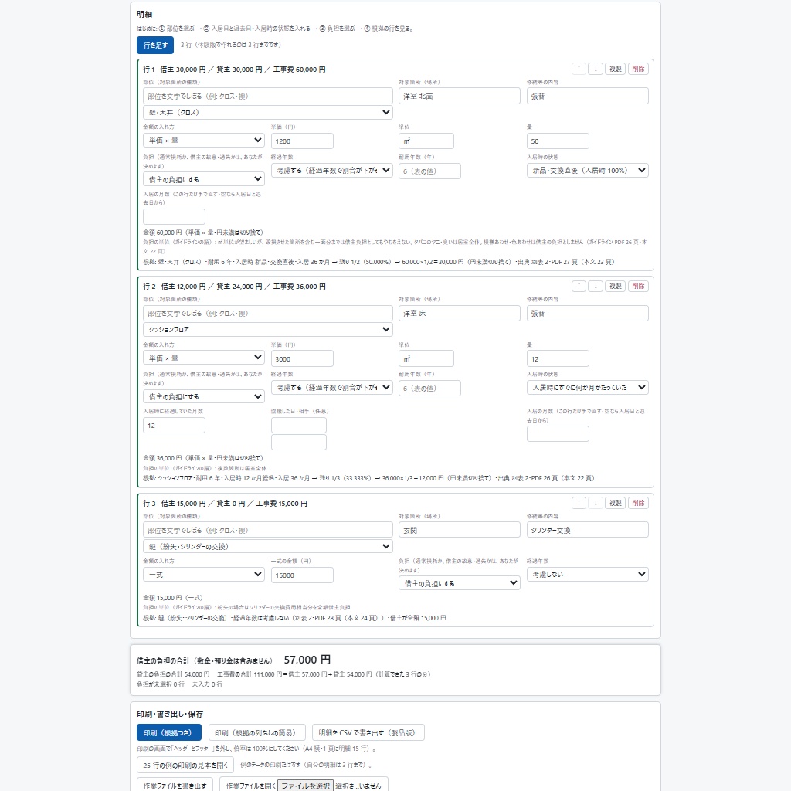Delete row 3 using its 削除 button
This screenshot has height=791, width=791.
(x=638, y=503)
